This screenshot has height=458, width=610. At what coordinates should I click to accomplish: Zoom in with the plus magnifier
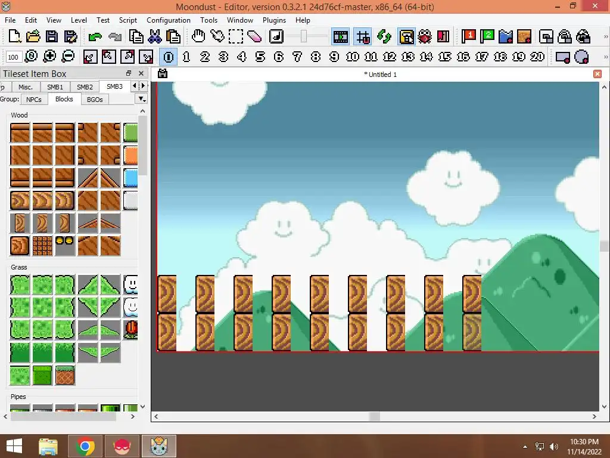pyautogui.click(x=49, y=57)
